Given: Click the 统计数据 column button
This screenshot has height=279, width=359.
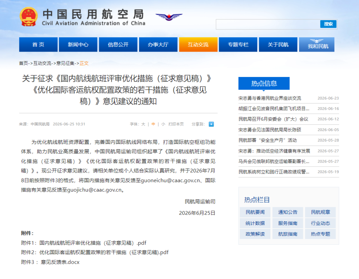Looking at the screenshot, I should [255, 223].
